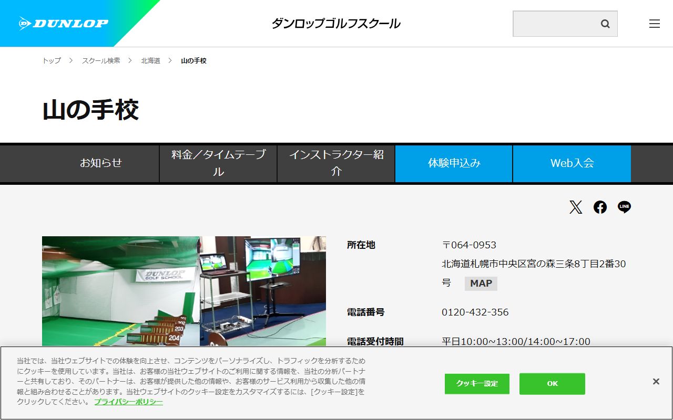Open the プライバシーポリシー link

129,402
